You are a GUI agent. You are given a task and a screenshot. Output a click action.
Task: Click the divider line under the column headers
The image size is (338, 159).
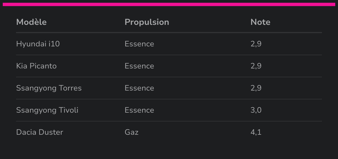(x=169, y=33)
